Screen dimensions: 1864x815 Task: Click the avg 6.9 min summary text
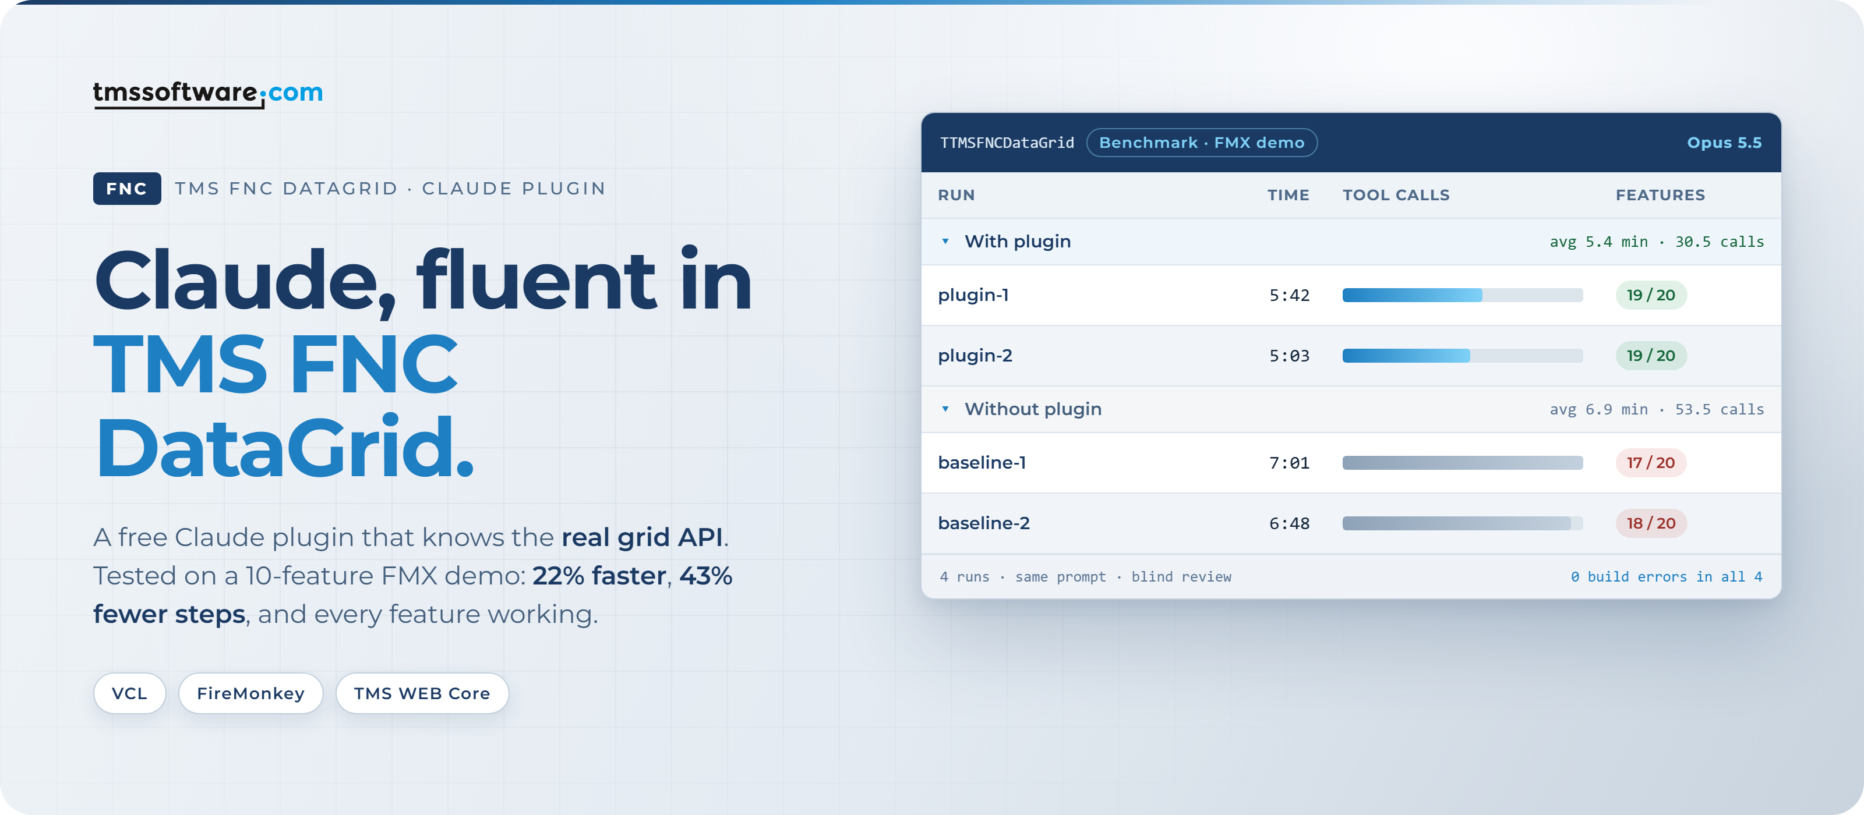pyautogui.click(x=1656, y=409)
